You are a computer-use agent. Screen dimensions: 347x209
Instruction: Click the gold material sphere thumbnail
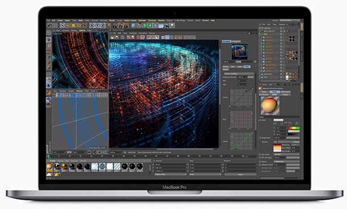(64, 166)
